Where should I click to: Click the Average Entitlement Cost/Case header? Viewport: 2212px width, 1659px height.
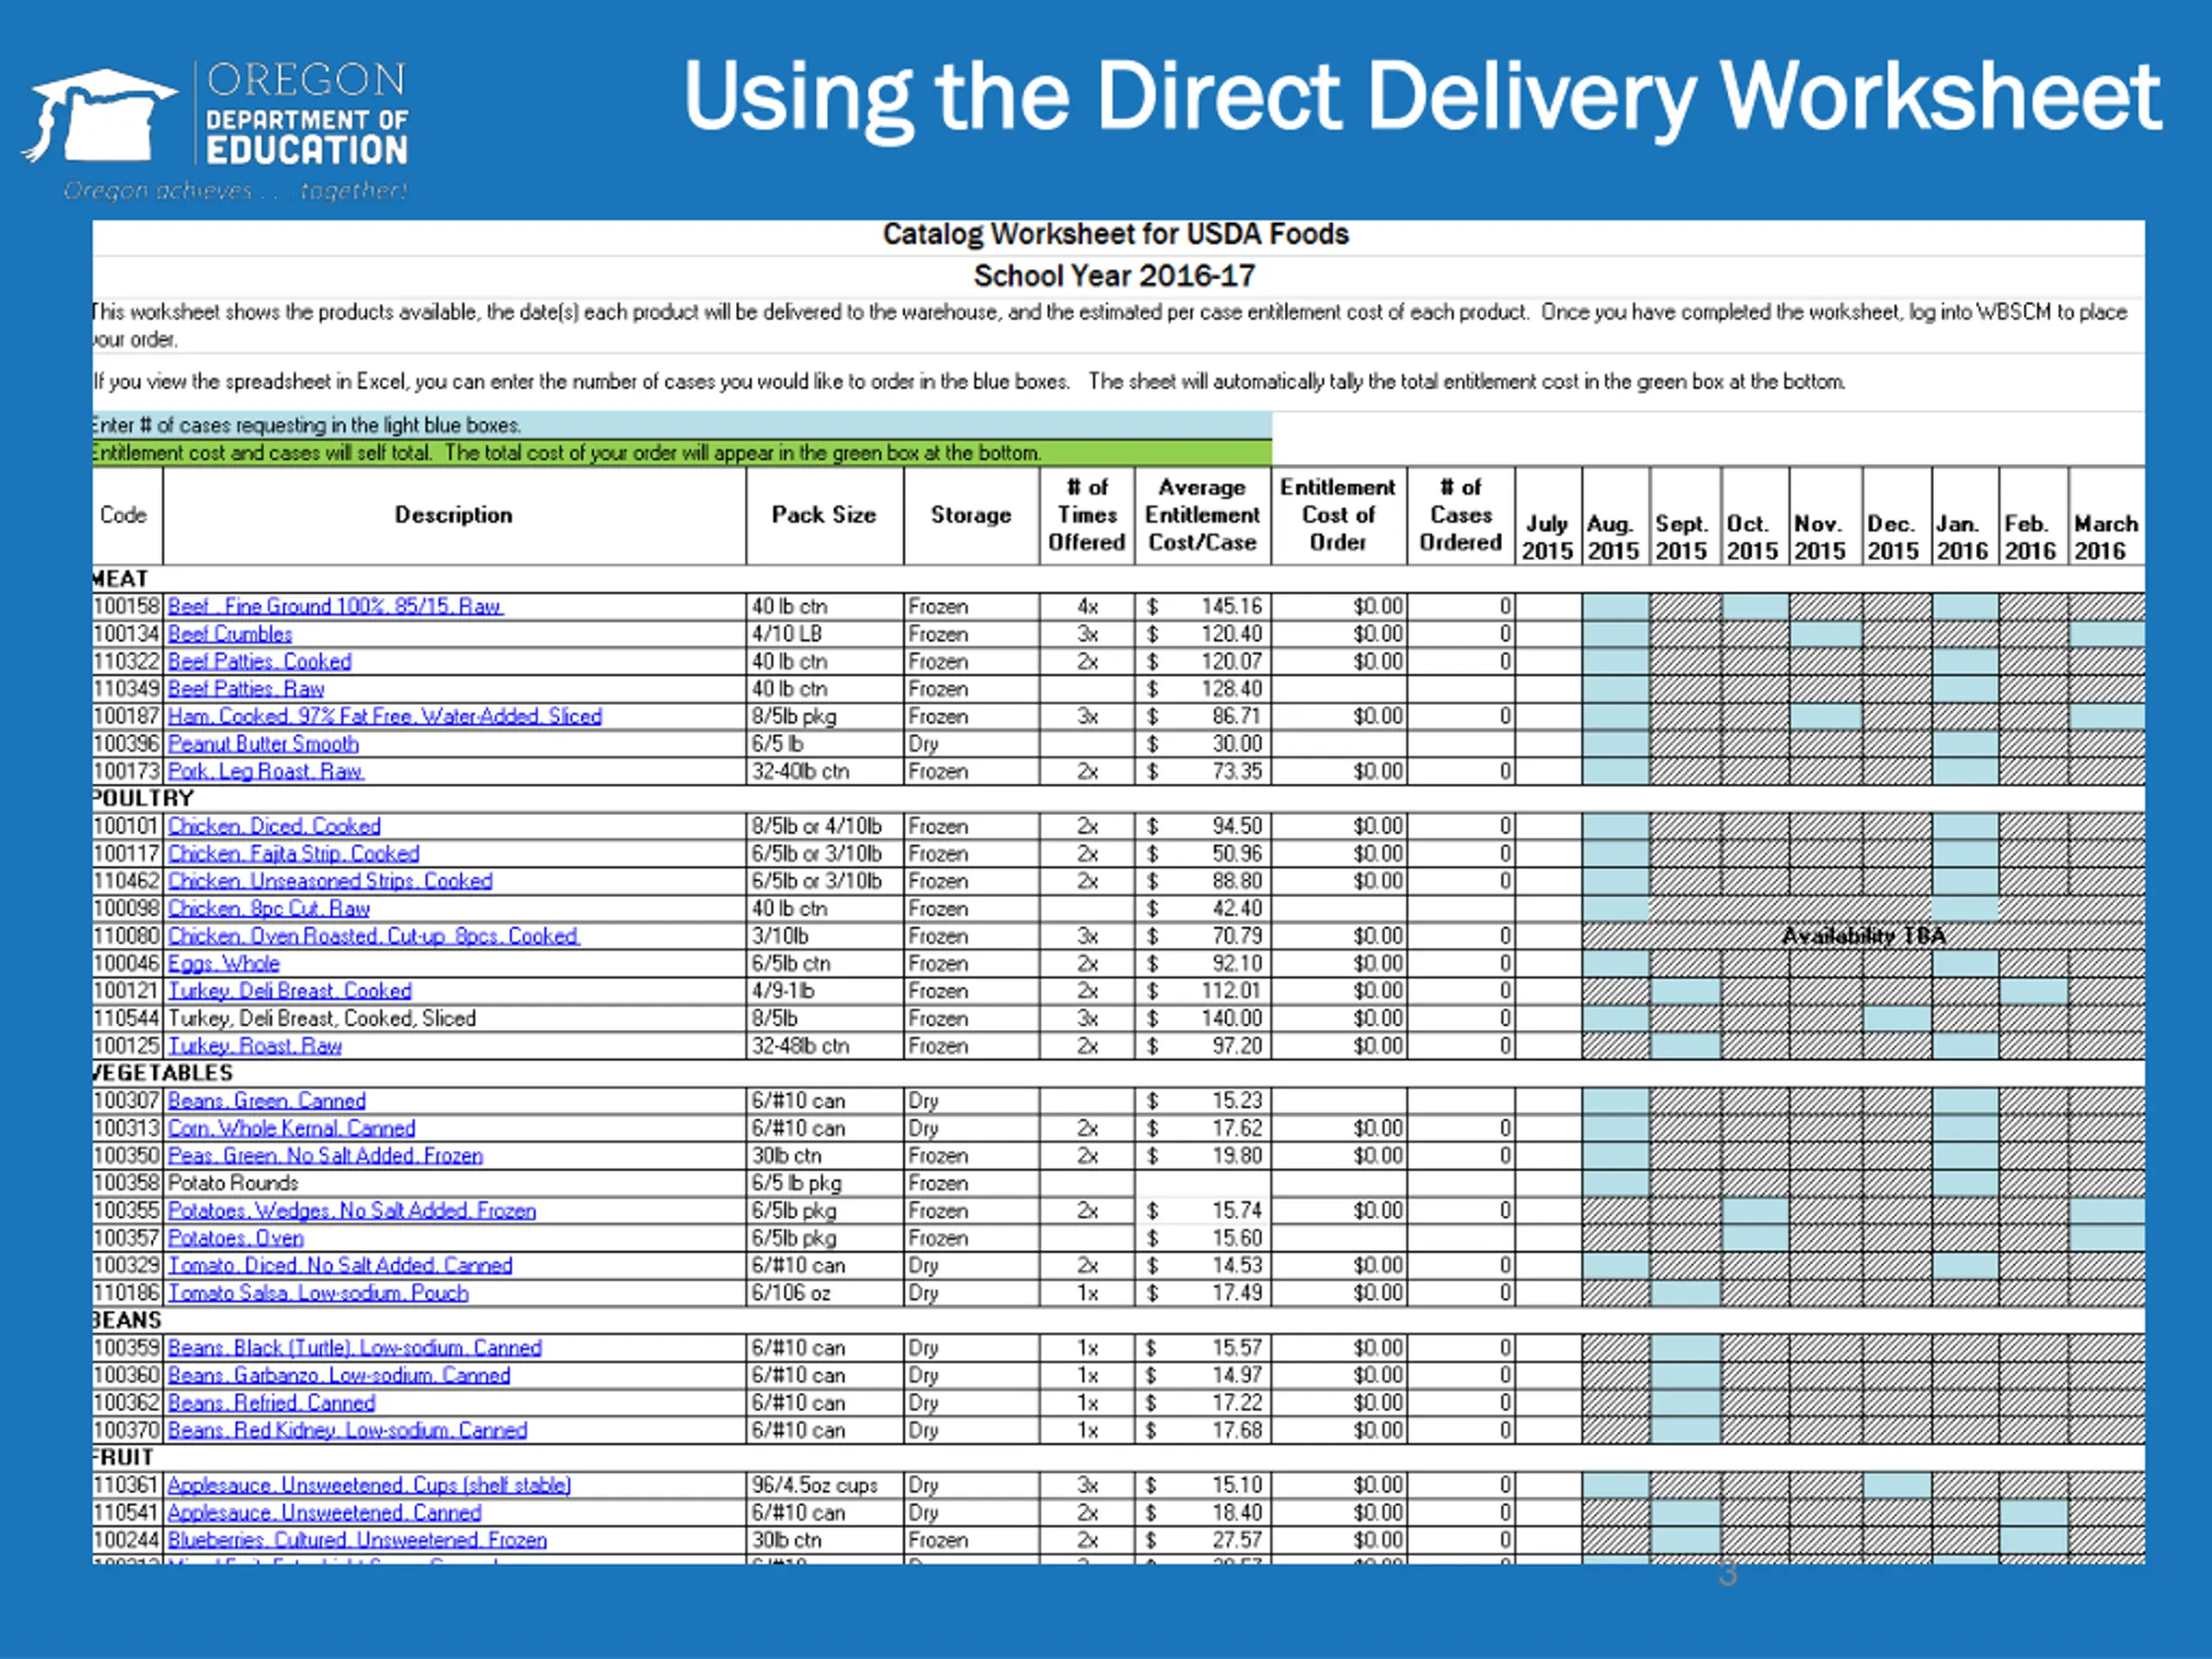point(1203,515)
